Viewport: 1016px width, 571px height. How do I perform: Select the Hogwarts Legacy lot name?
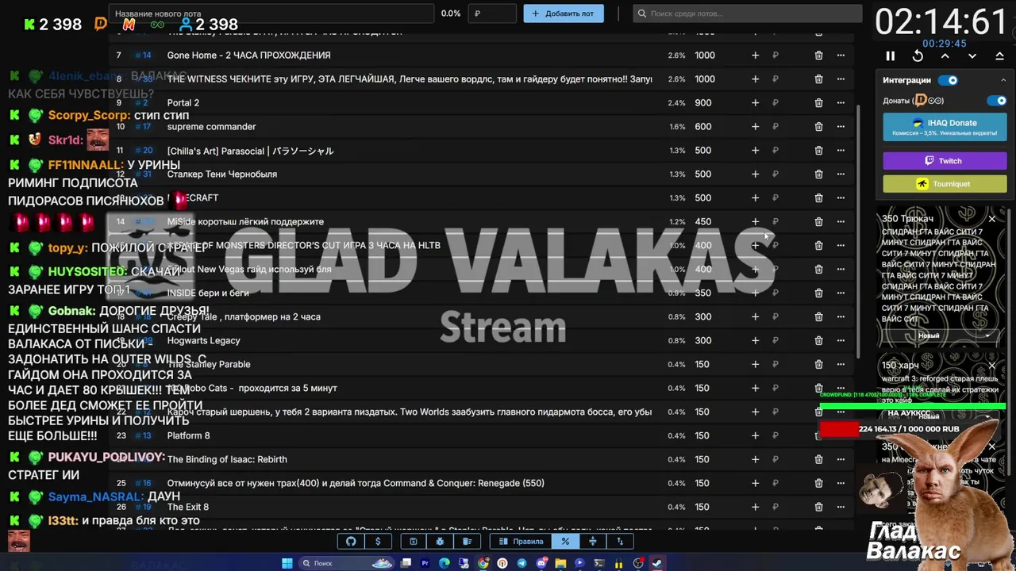pos(203,341)
